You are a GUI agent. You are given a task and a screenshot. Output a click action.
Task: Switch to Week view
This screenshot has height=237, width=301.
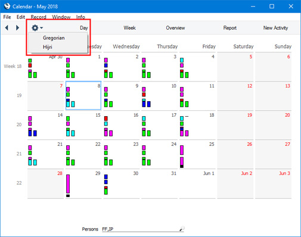[x=129, y=28]
